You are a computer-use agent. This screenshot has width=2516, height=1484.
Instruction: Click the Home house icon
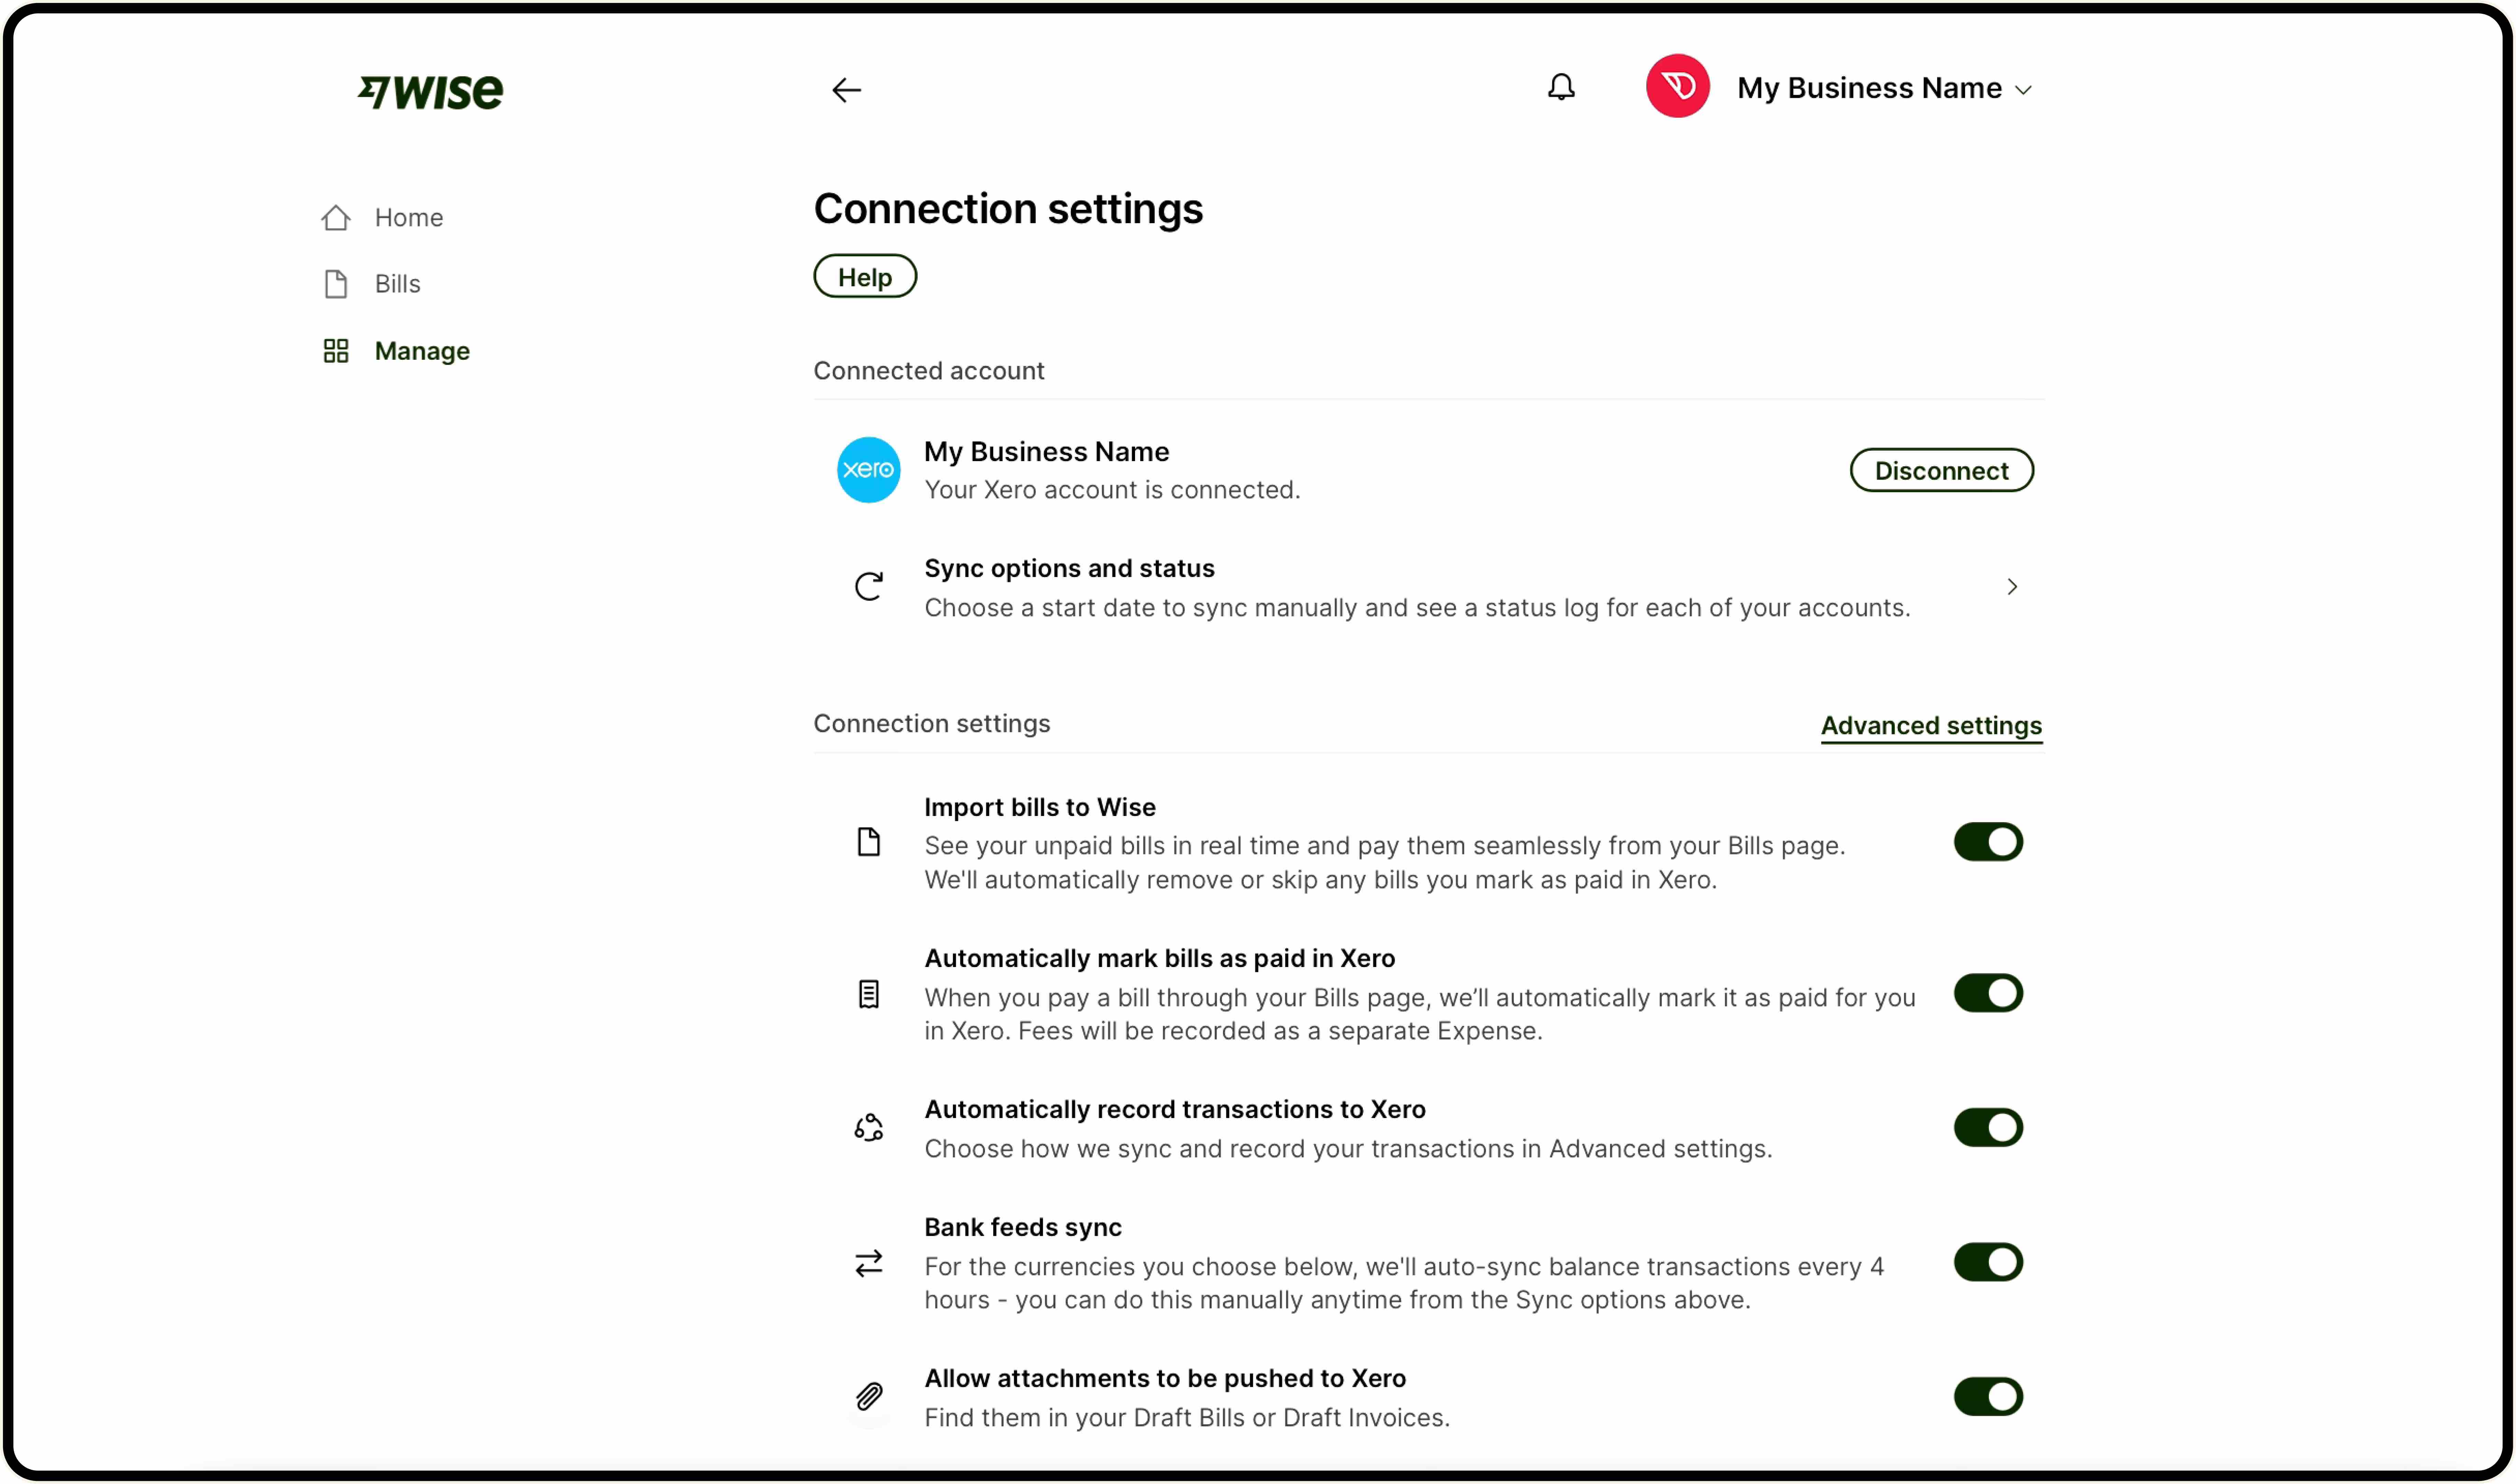336,218
